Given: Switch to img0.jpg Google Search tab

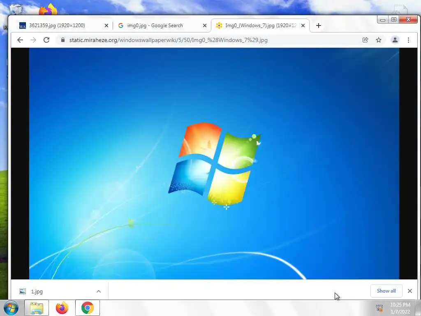Looking at the screenshot, I should (x=161, y=26).
